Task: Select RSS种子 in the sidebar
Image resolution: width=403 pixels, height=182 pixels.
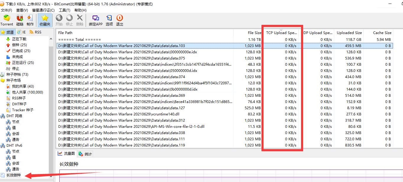Action: tap(16, 98)
